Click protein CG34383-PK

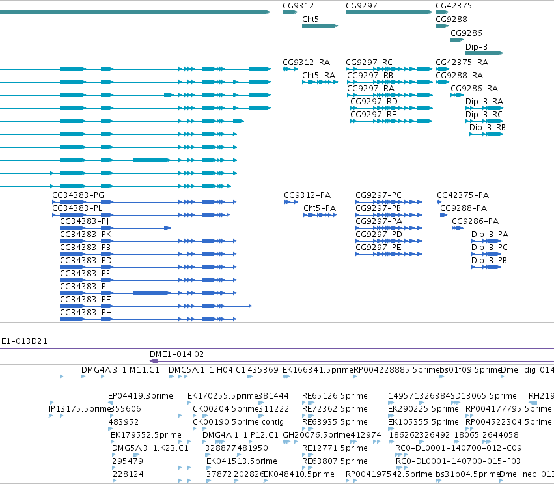click(x=85, y=235)
